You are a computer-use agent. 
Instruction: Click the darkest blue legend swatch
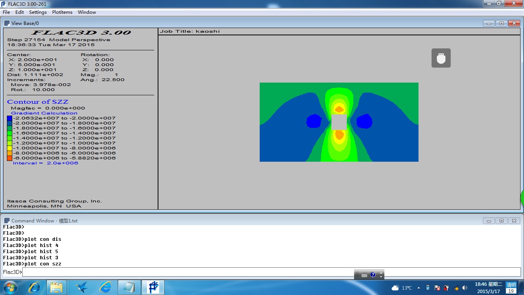coord(10,118)
